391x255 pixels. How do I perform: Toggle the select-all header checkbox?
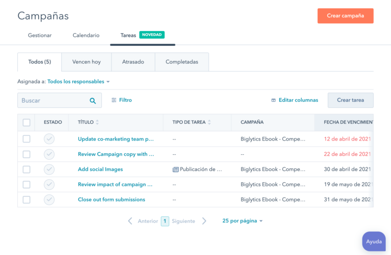(26, 122)
